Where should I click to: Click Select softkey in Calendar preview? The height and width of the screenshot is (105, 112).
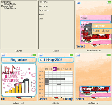click(43, 99)
